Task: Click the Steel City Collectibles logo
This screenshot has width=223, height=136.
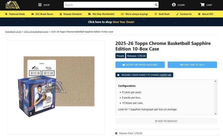Action: 12,5
